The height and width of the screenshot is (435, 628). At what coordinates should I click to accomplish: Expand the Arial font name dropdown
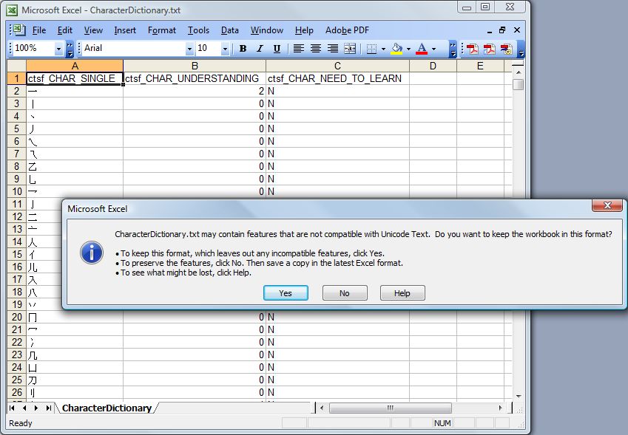pos(189,49)
